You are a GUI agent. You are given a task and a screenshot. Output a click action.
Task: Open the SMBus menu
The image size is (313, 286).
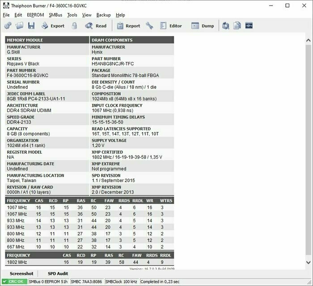55,15
